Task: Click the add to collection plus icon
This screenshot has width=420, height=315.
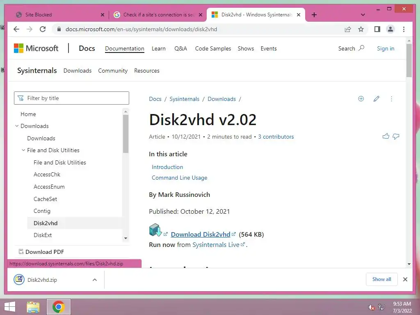Action: 361,99
